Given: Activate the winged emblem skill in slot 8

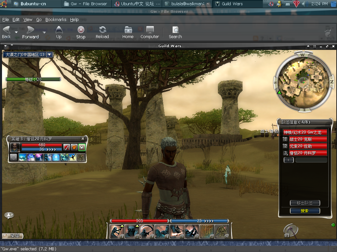Looking at the screenshot, I should (221, 231).
